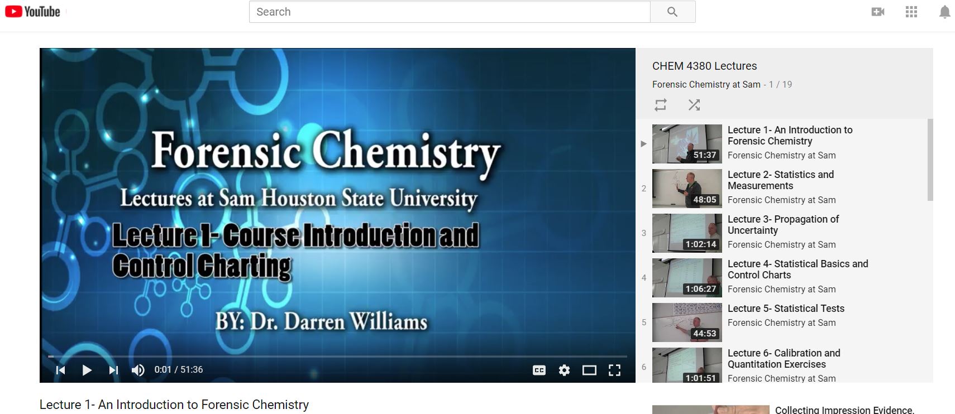Image resolution: width=955 pixels, height=414 pixels.
Task: Click channel name under Lecture 5 entry
Action: 781,322
